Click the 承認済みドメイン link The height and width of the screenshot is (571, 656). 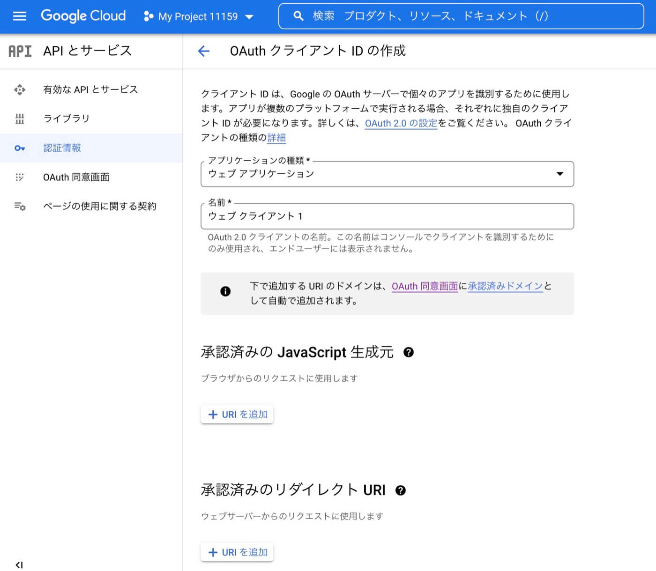pos(505,286)
